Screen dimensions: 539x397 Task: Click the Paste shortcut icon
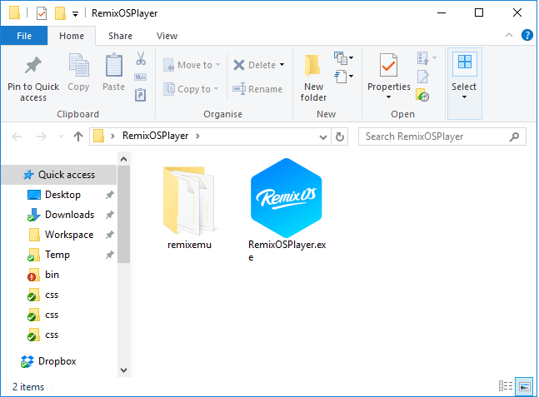(x=140, y=95)
